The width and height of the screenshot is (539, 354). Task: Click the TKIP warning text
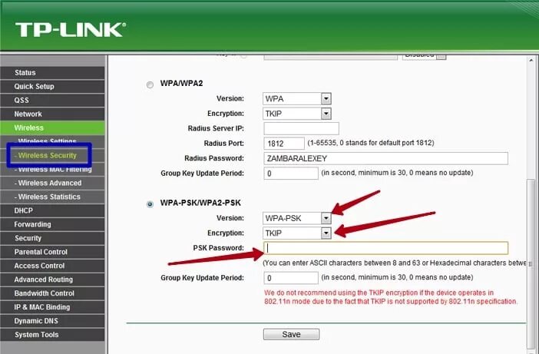pos(391,297)
